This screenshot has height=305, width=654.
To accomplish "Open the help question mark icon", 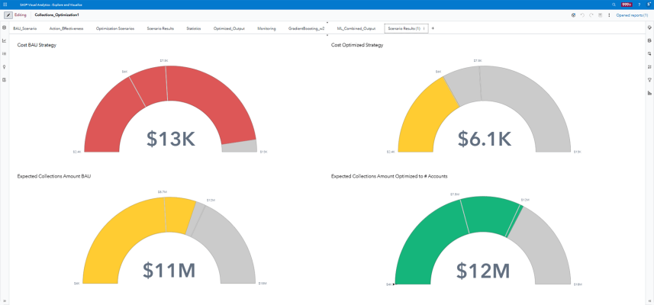I will tap(639, 5).
